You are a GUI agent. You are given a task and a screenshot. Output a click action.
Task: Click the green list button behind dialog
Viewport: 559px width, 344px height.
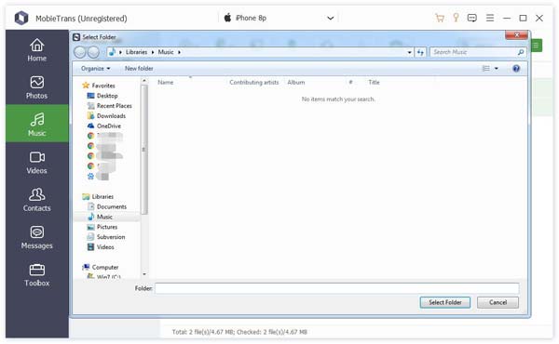(x=537, y=46)
